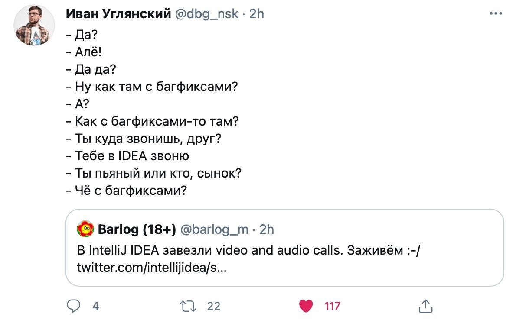516x323 pixels.
Task: Click the quoted tweet's 2h timestamp
Action: (267, 229)
